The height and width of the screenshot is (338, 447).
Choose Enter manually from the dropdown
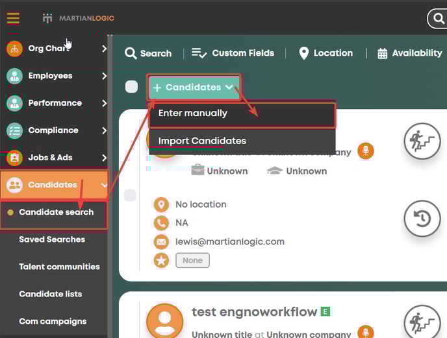[242, 114]
